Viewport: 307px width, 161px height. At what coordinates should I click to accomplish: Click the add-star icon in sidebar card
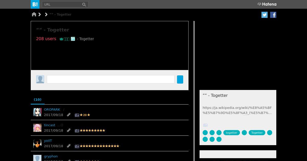click(205, 125)
